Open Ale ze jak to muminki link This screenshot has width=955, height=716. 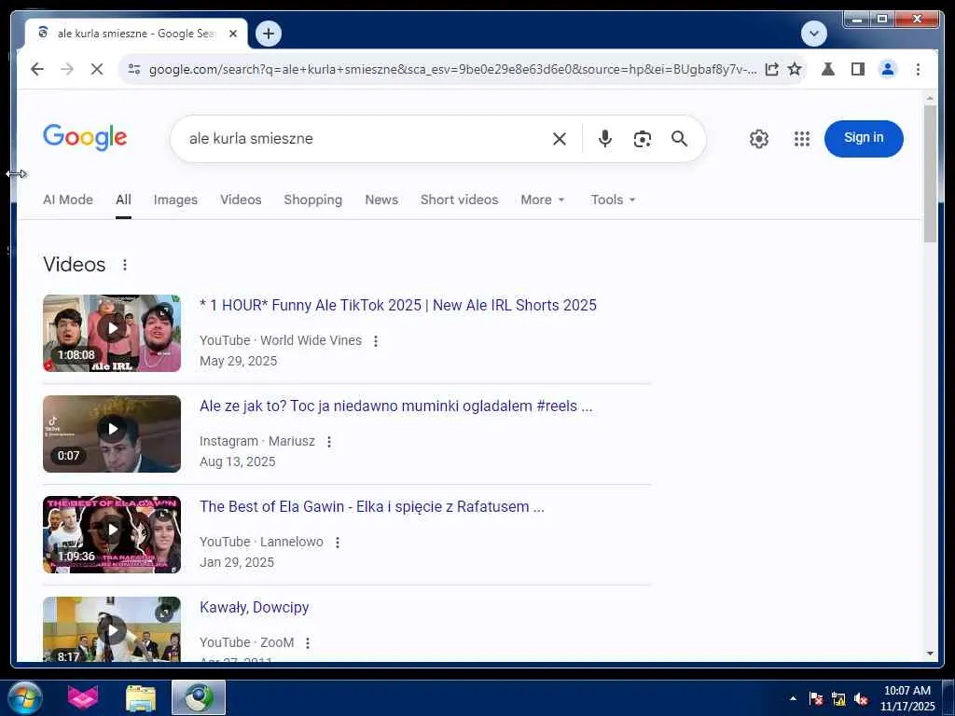395,406
